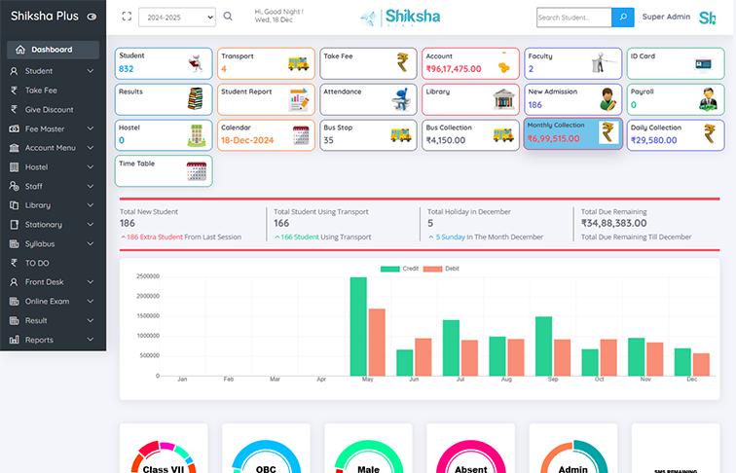Click the Results card books icon

195,98
